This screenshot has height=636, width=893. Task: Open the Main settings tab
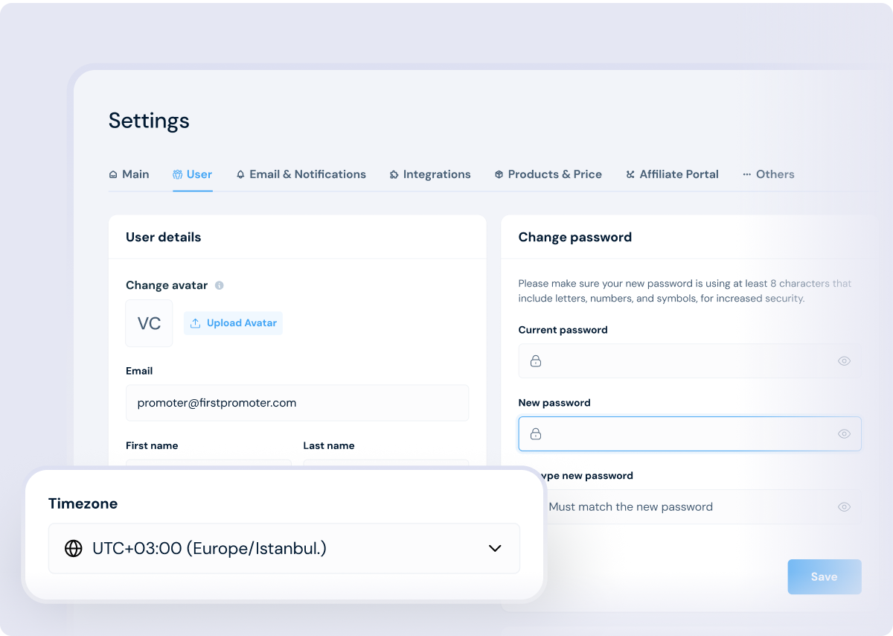coord(129,174)
